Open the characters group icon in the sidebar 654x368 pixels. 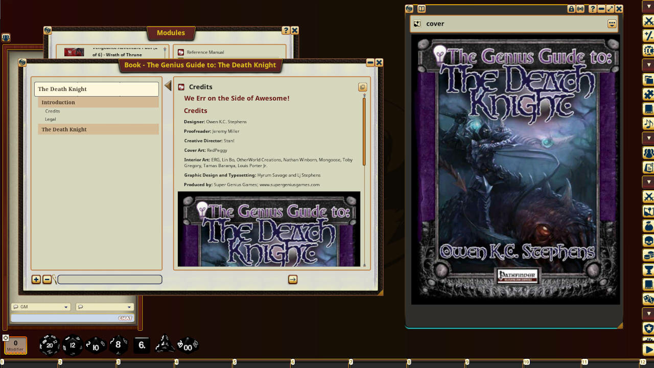[647, 152]
